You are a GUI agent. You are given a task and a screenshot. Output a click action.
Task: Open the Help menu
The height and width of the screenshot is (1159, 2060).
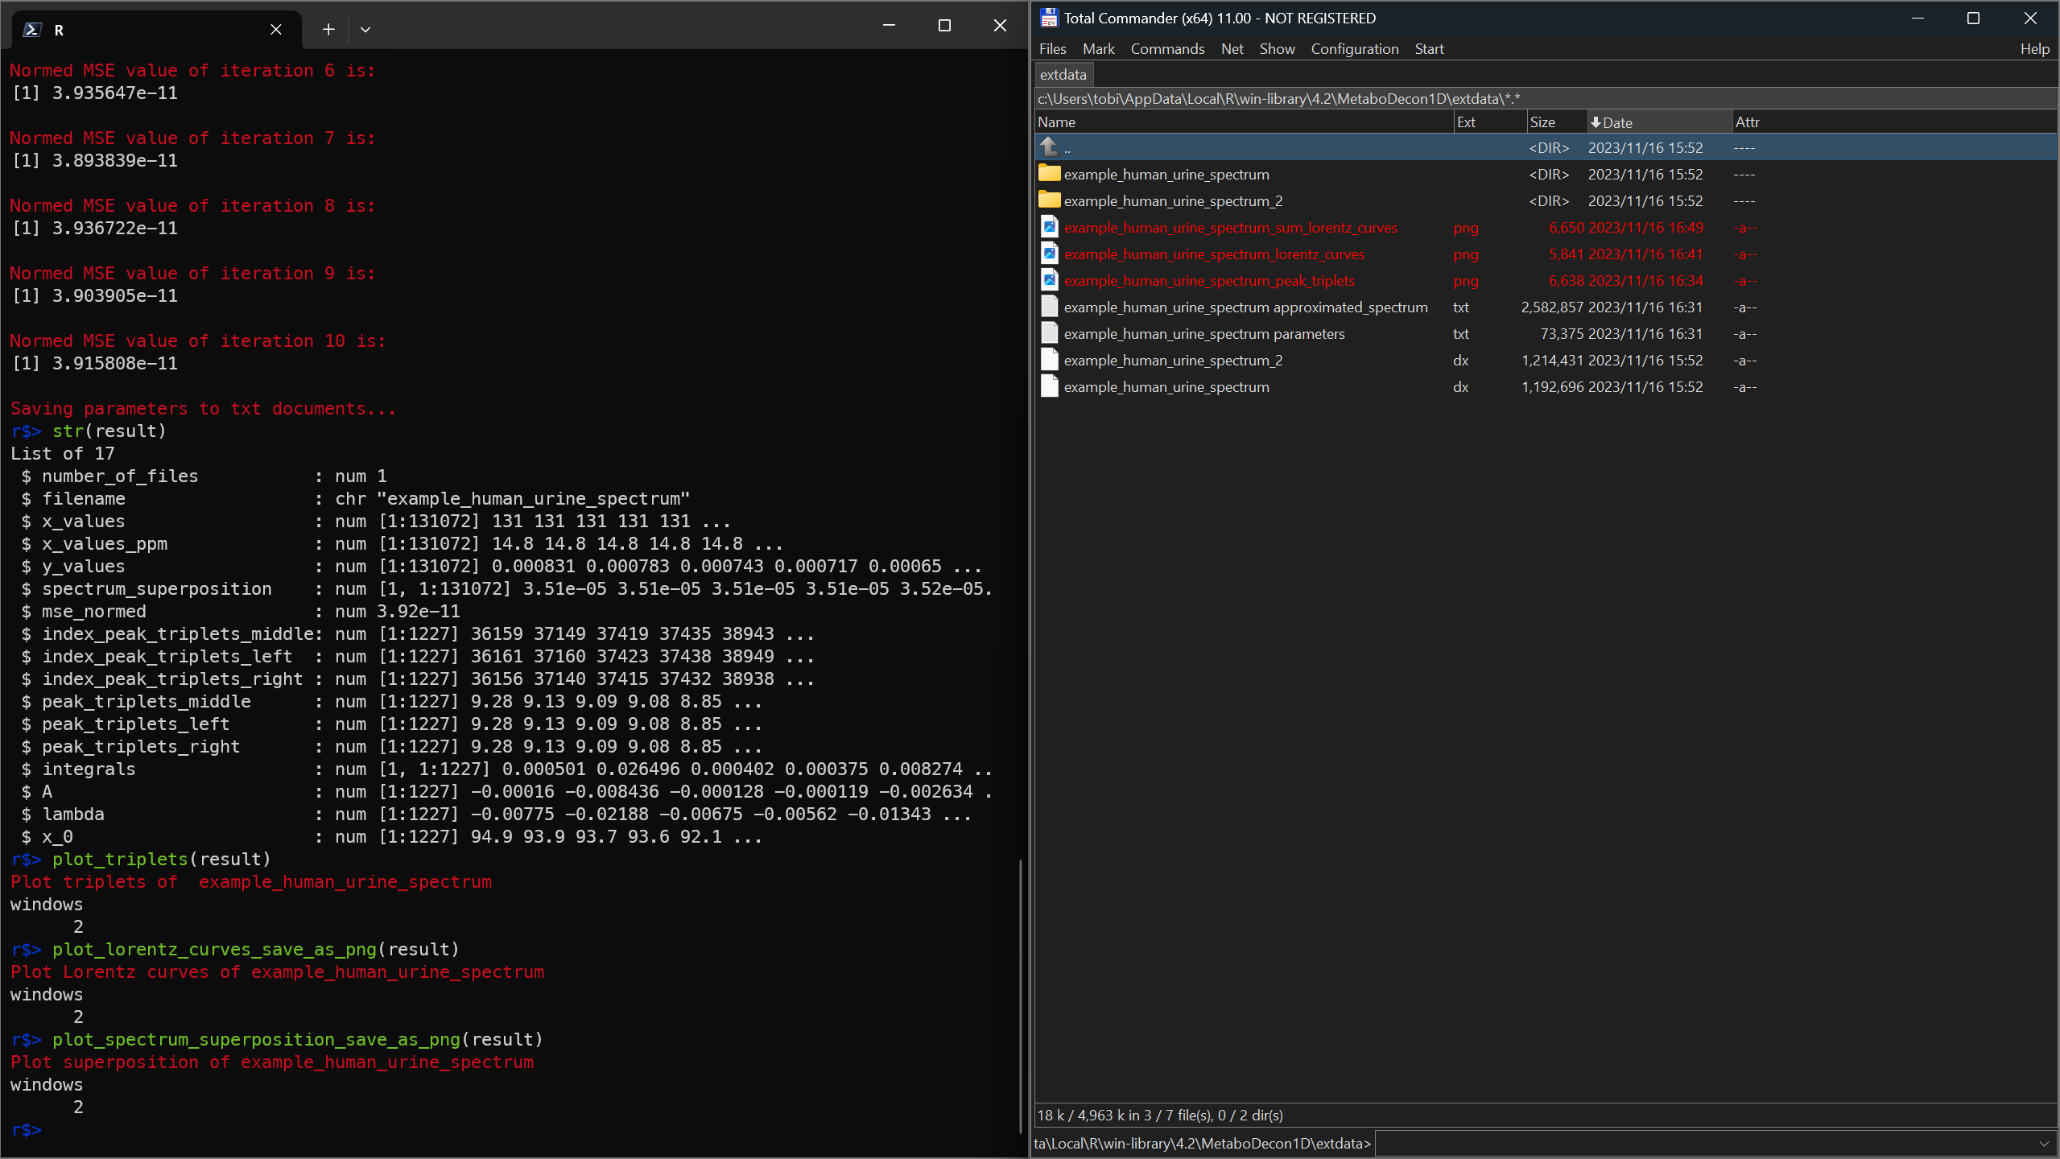(x=2034, y=49)
